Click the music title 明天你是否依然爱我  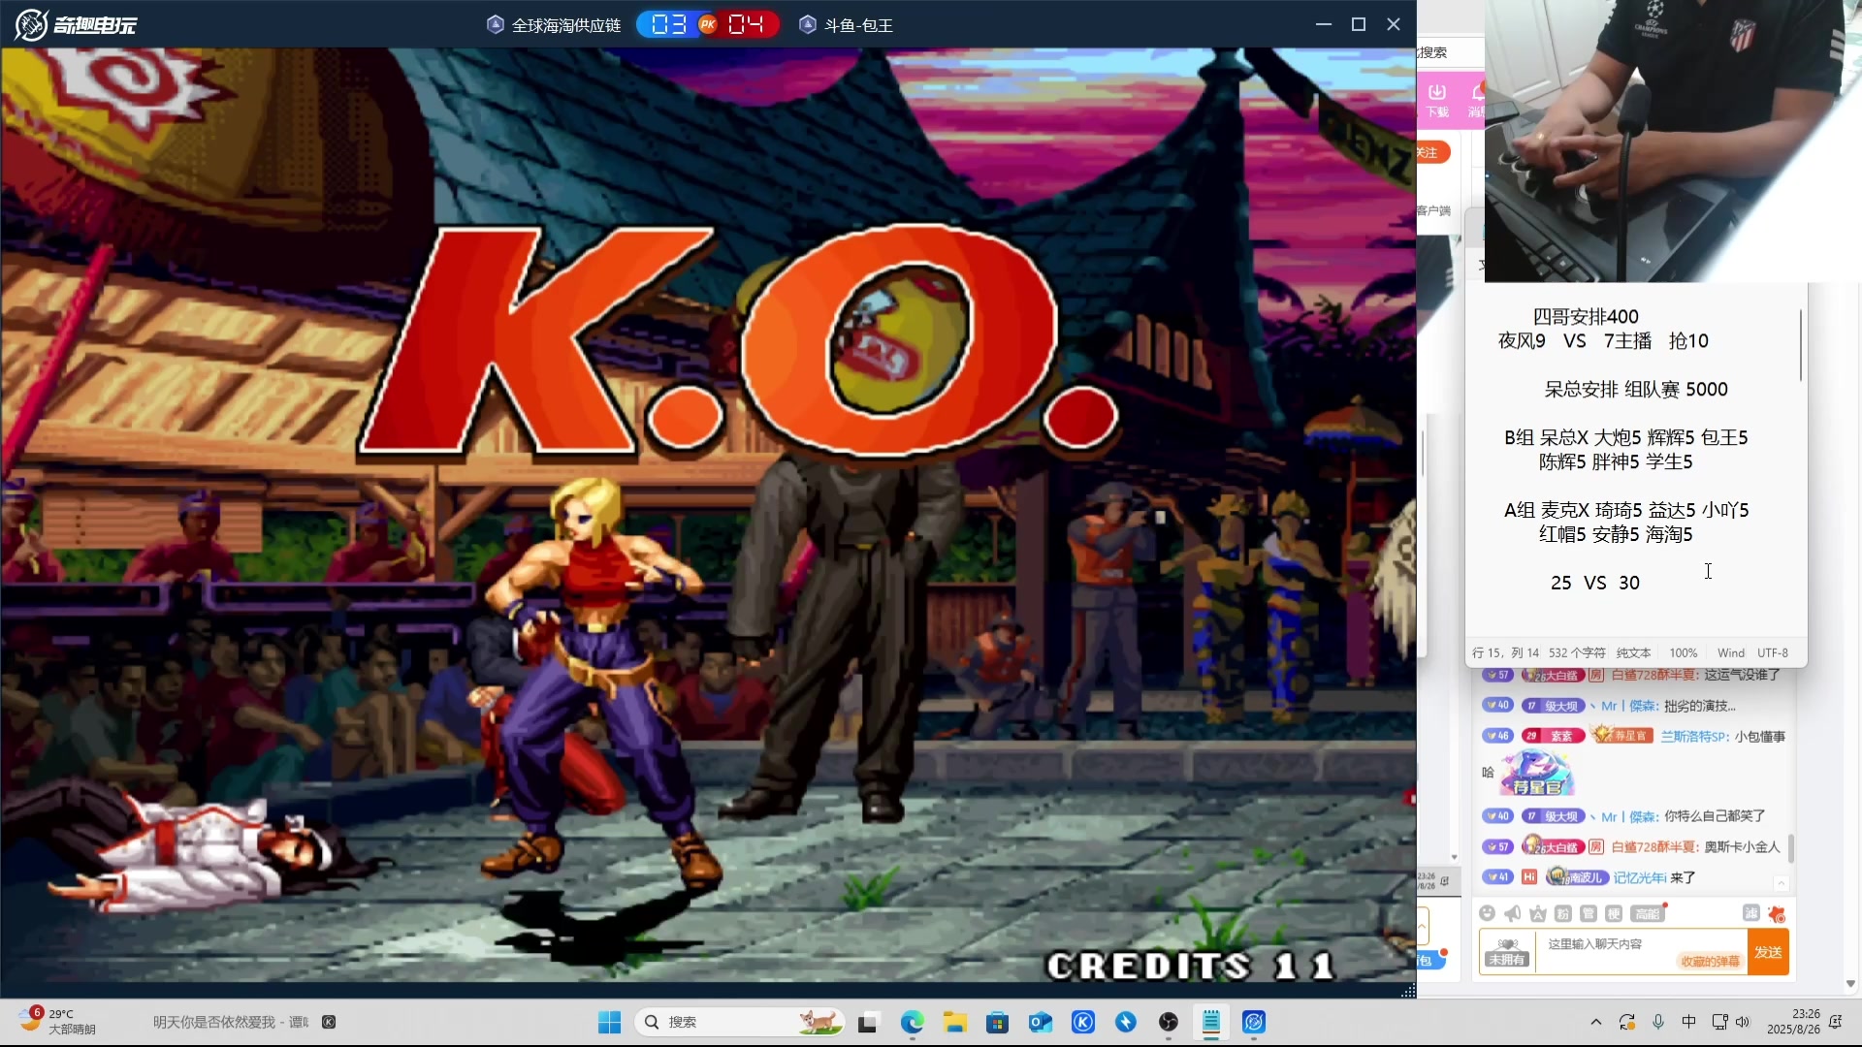[x=213, y=1022]
